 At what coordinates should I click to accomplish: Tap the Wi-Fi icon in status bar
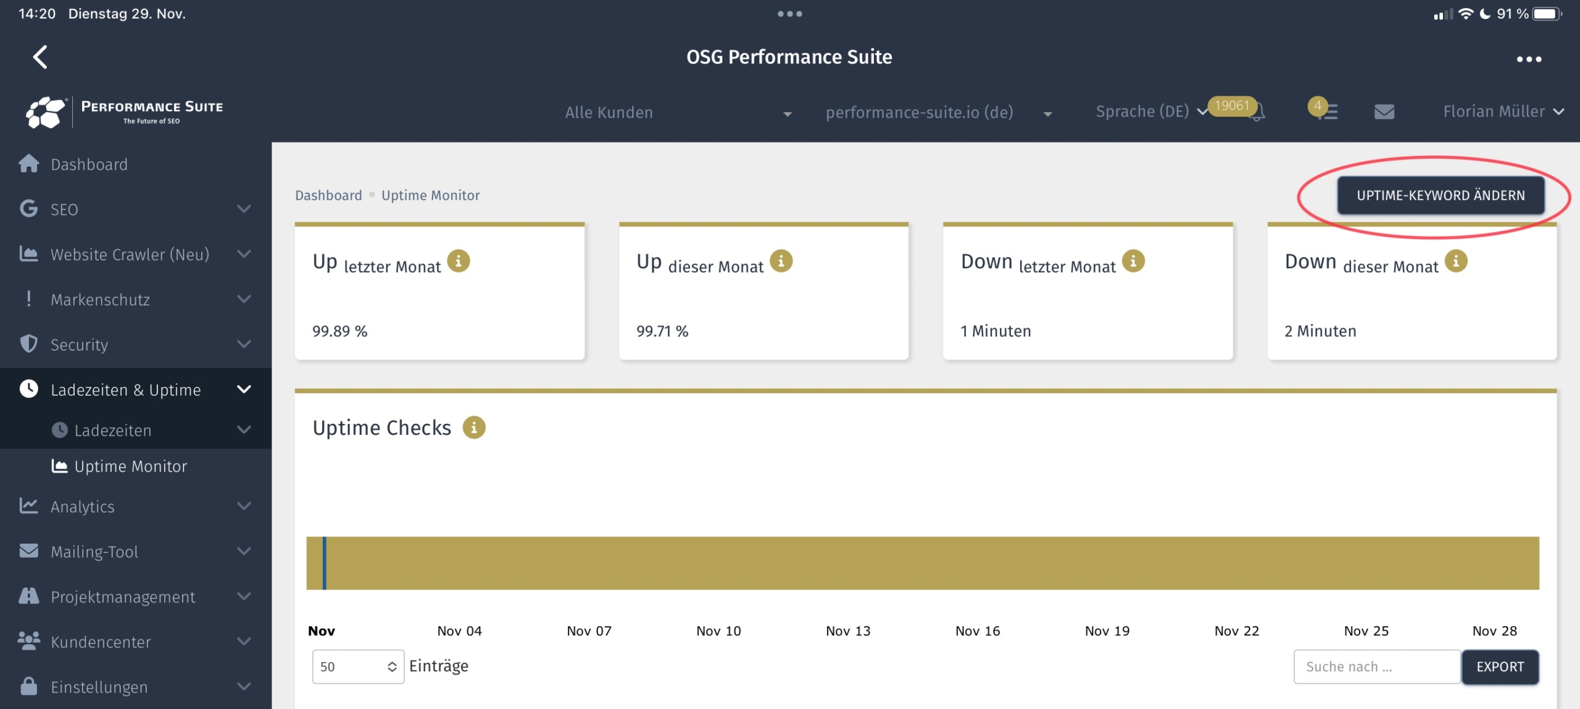[1466, 13]
